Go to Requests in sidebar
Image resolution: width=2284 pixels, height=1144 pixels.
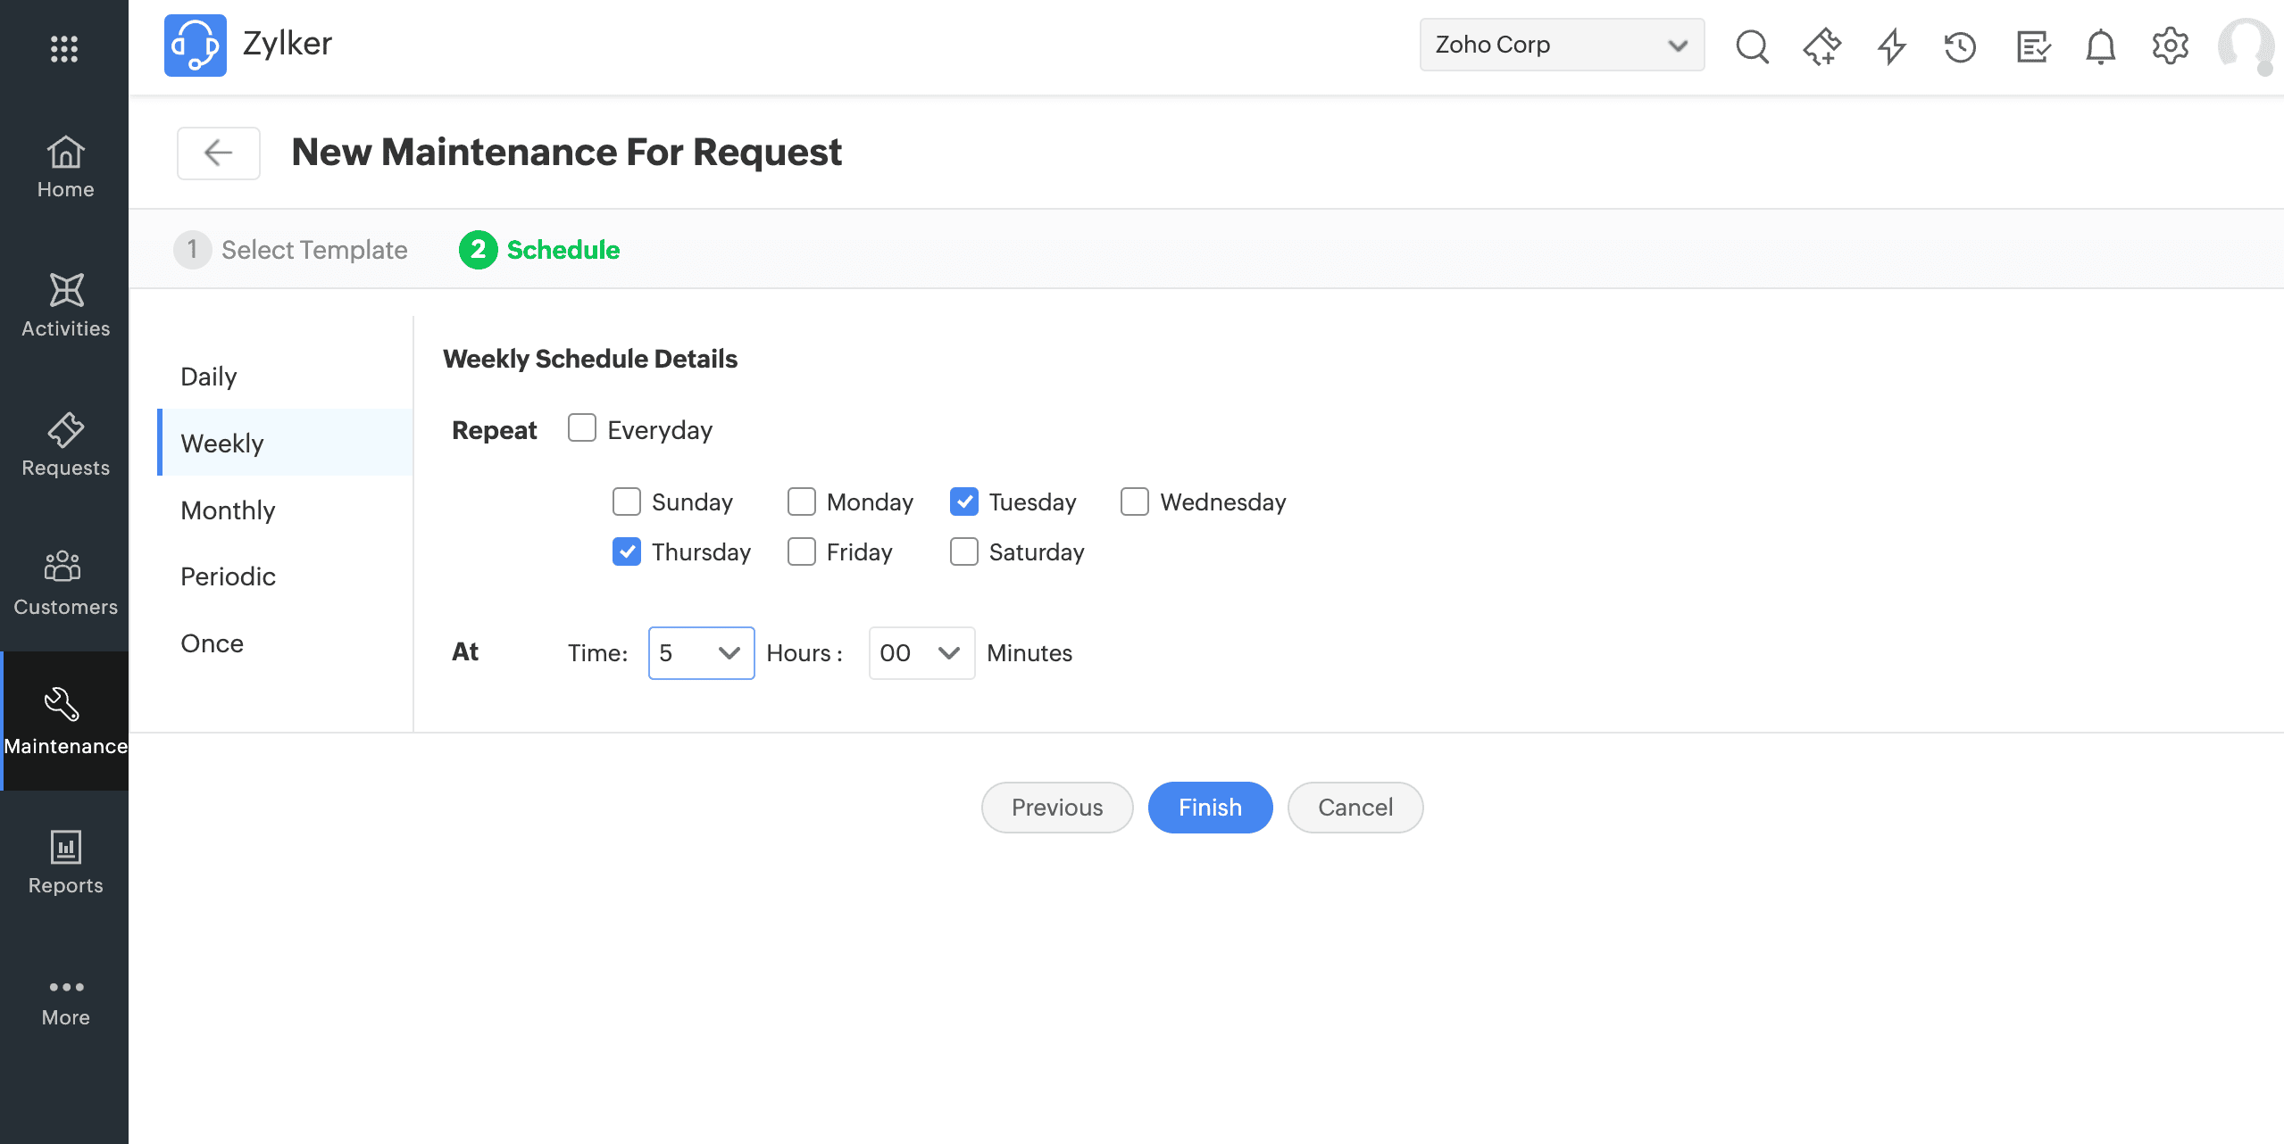point(65,444)
